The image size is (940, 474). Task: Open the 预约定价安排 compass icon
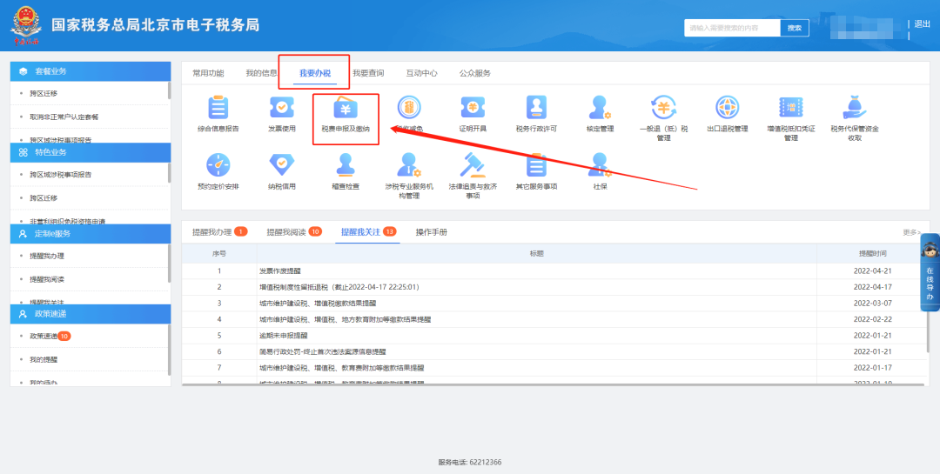(218, 164)
